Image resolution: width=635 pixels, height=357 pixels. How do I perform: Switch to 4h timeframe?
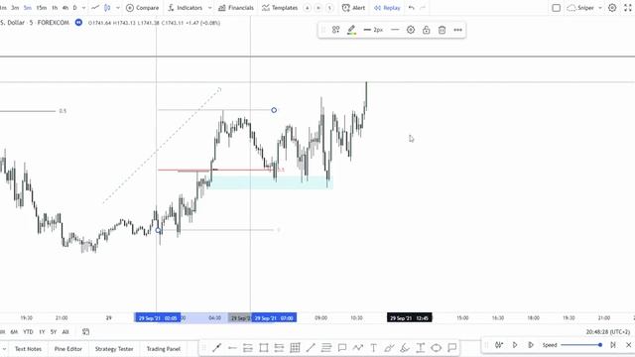[65, 8]
